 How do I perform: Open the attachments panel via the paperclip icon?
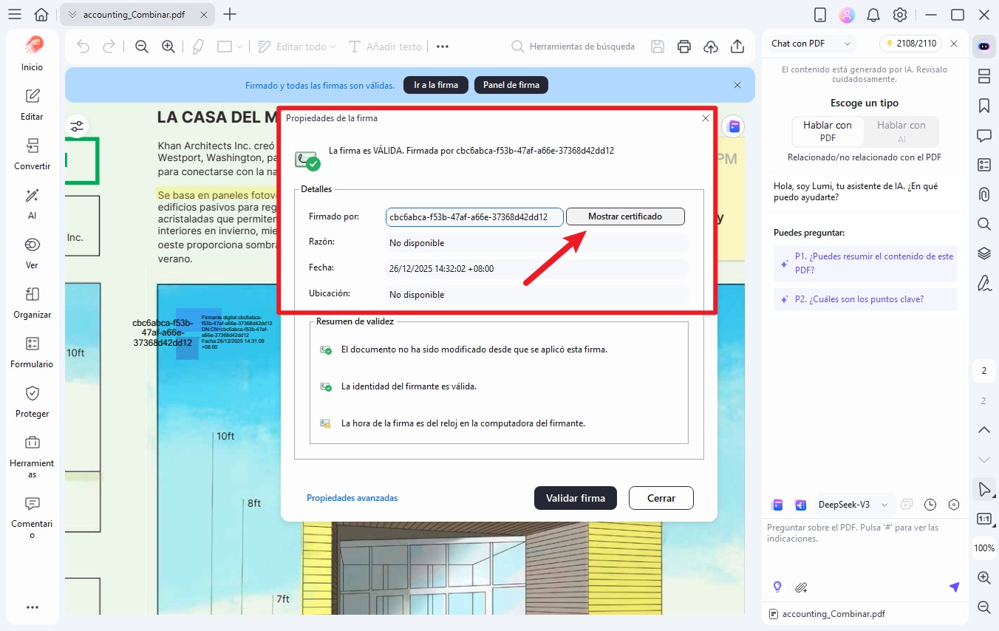coord(983,194)
